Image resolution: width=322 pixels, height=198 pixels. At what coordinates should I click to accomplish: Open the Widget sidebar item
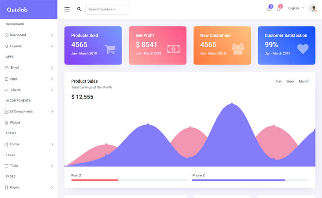(15, 123)
